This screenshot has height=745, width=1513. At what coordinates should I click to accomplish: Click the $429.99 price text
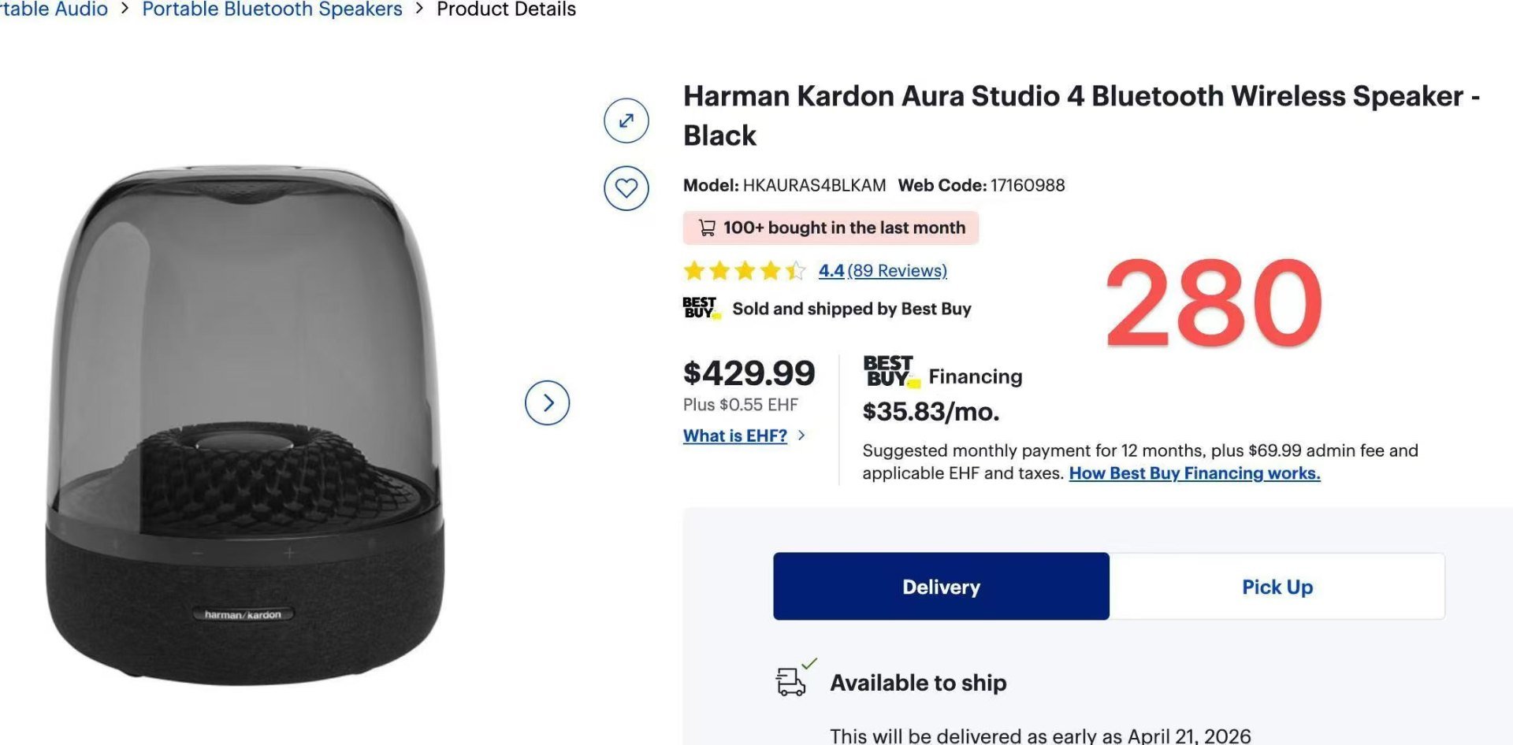click(749, 373)
